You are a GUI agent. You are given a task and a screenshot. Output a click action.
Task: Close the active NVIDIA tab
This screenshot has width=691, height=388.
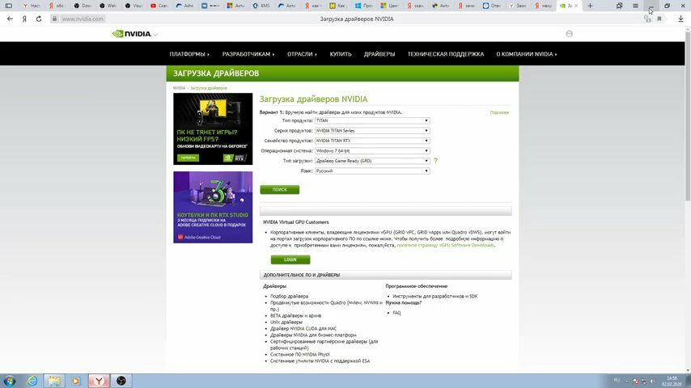[x=576, y=6]
